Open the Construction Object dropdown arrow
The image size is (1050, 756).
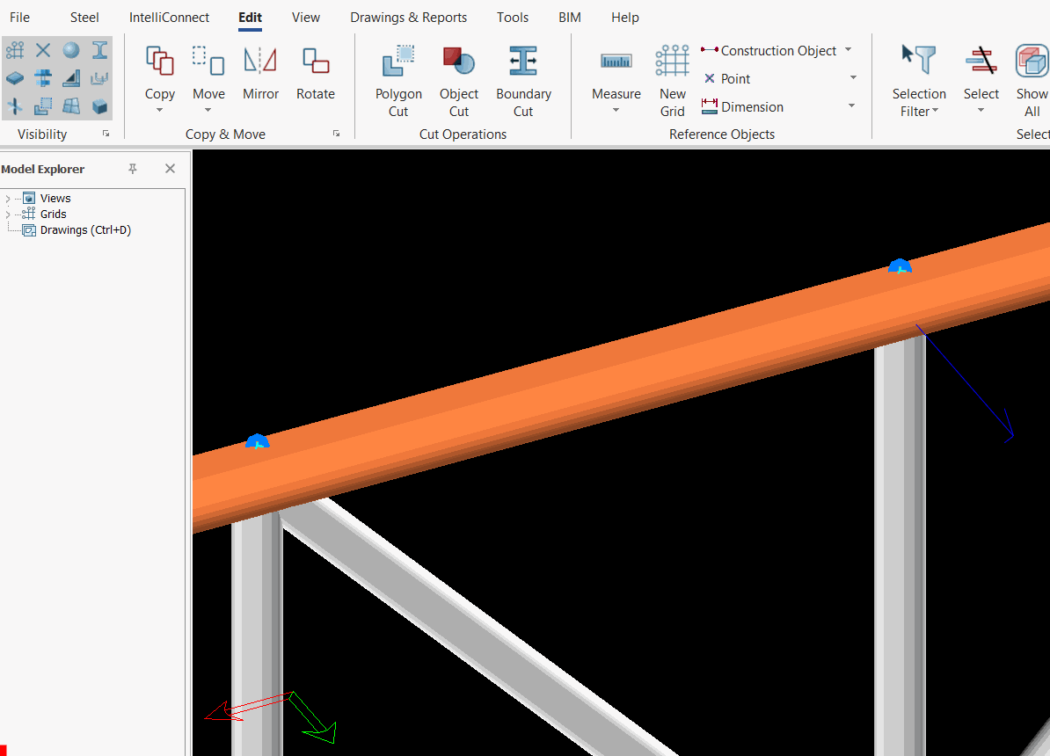tap(849, 50)
